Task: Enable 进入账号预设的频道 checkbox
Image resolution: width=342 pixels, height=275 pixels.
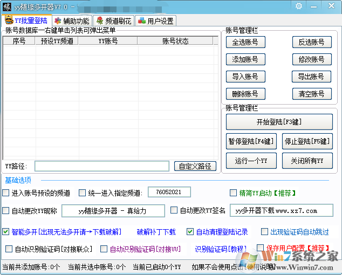Action: [6, 193]
